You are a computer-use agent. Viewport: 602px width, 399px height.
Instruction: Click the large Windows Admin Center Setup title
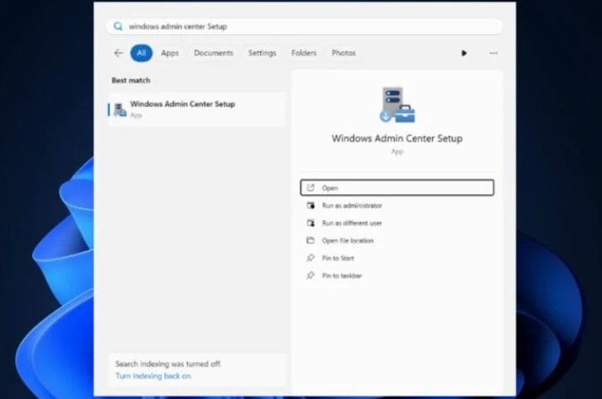397,139
